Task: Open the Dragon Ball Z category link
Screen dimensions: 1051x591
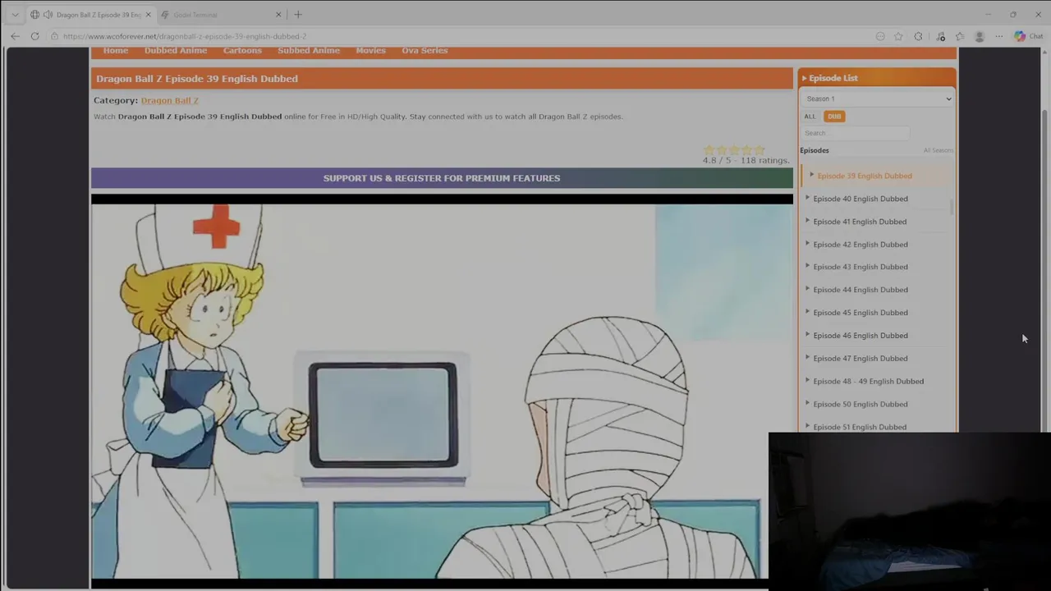Action: (169, 100)
